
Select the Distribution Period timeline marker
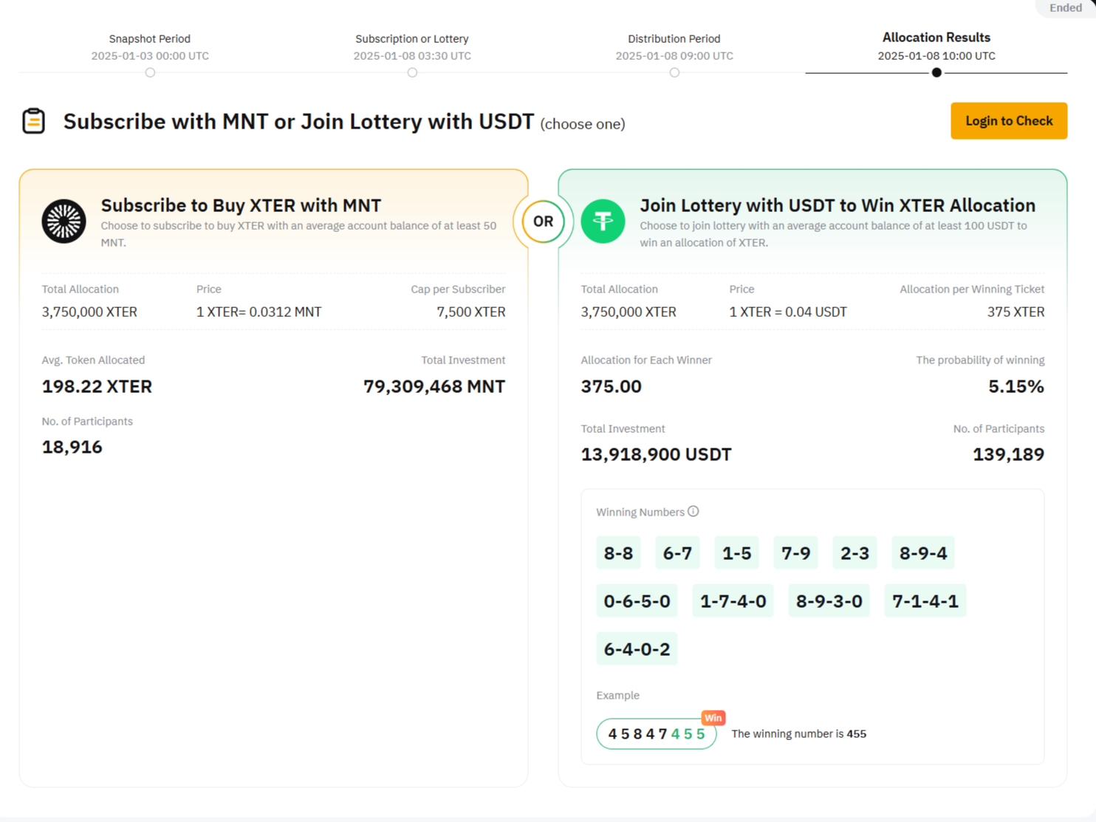tap(674, 72)
